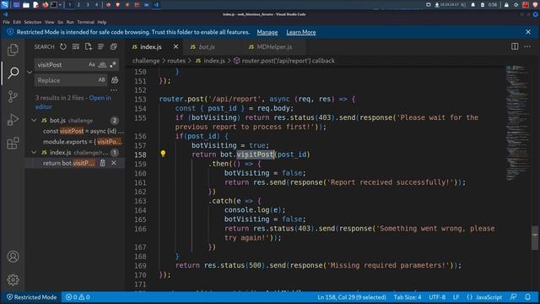Viewport: 540px width, 304px height.
Task: Select the Search view icon
Action: pos(13,73)
